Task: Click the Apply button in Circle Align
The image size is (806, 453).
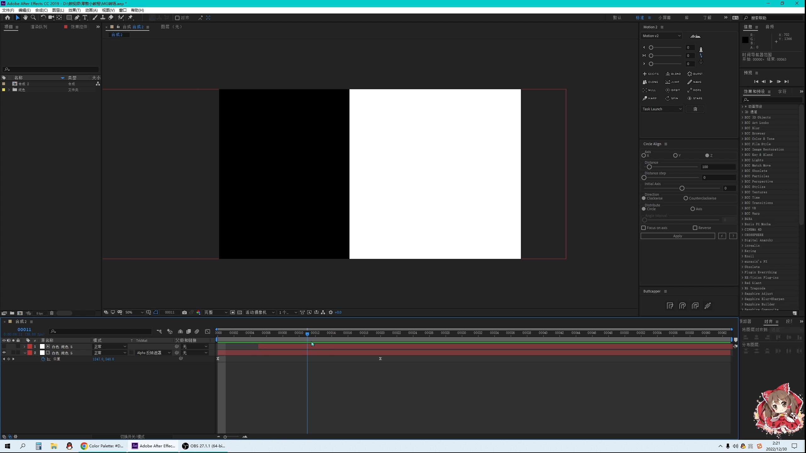Action: (x=678, y=236)
